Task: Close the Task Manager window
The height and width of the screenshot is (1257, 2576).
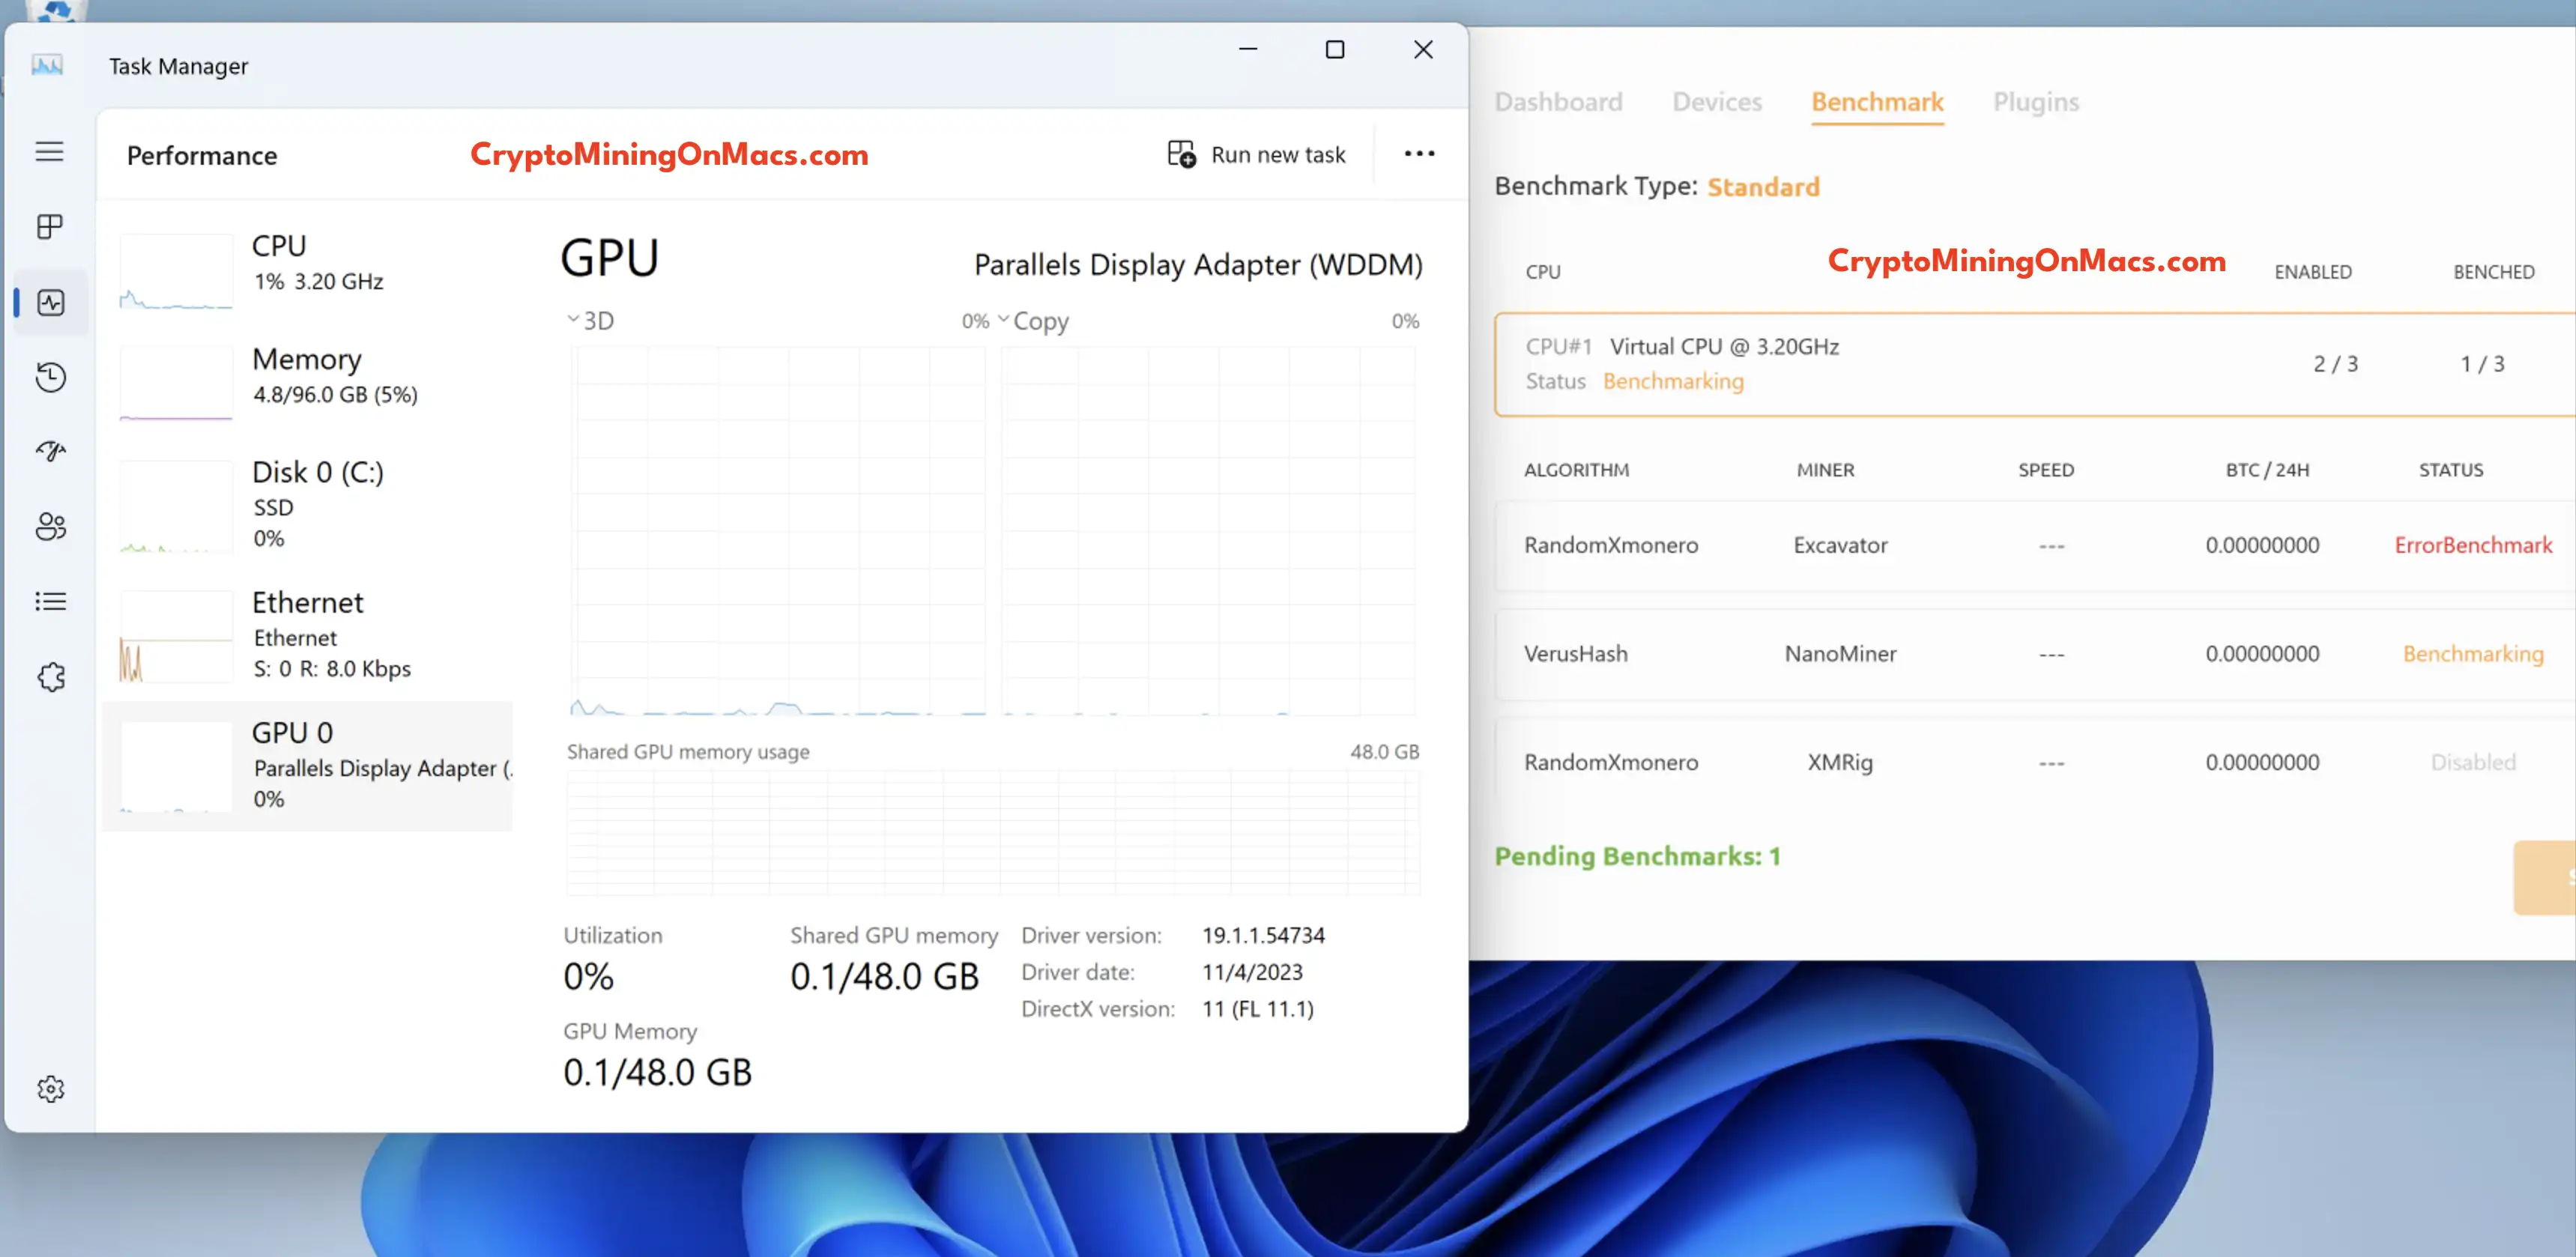Action: pyautogui.click(x=1423, y=49)
